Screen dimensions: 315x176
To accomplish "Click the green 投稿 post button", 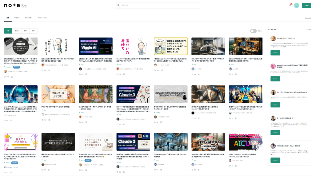I will coord(306,5).
